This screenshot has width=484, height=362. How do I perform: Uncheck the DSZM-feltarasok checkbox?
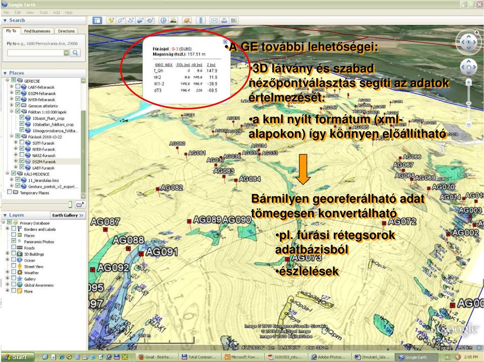[x=18, y=93]
